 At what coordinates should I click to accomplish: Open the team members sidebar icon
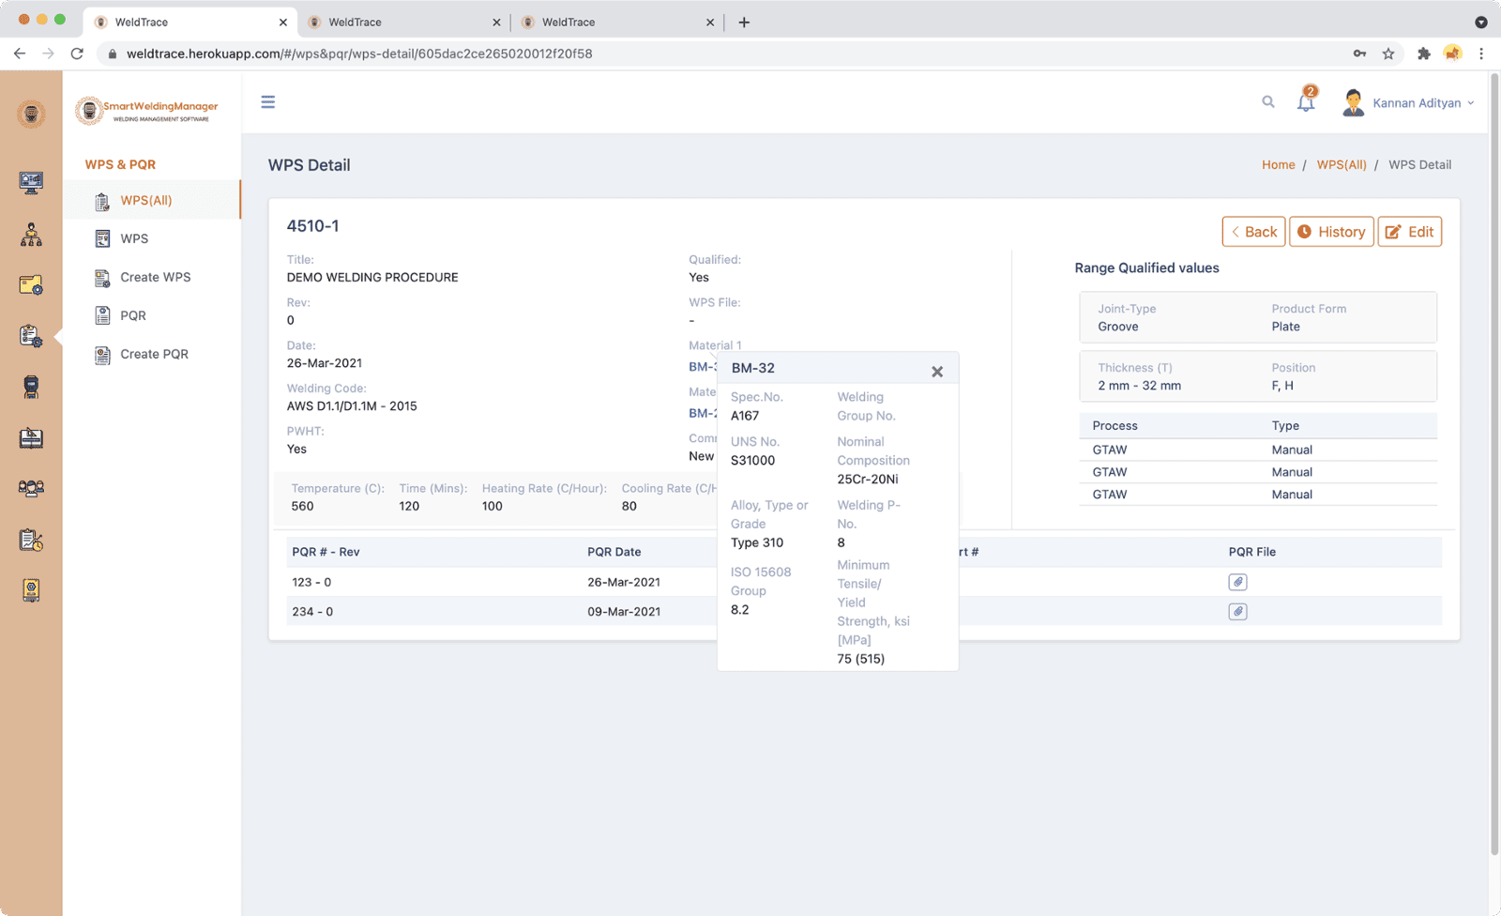tap(31, 488)
